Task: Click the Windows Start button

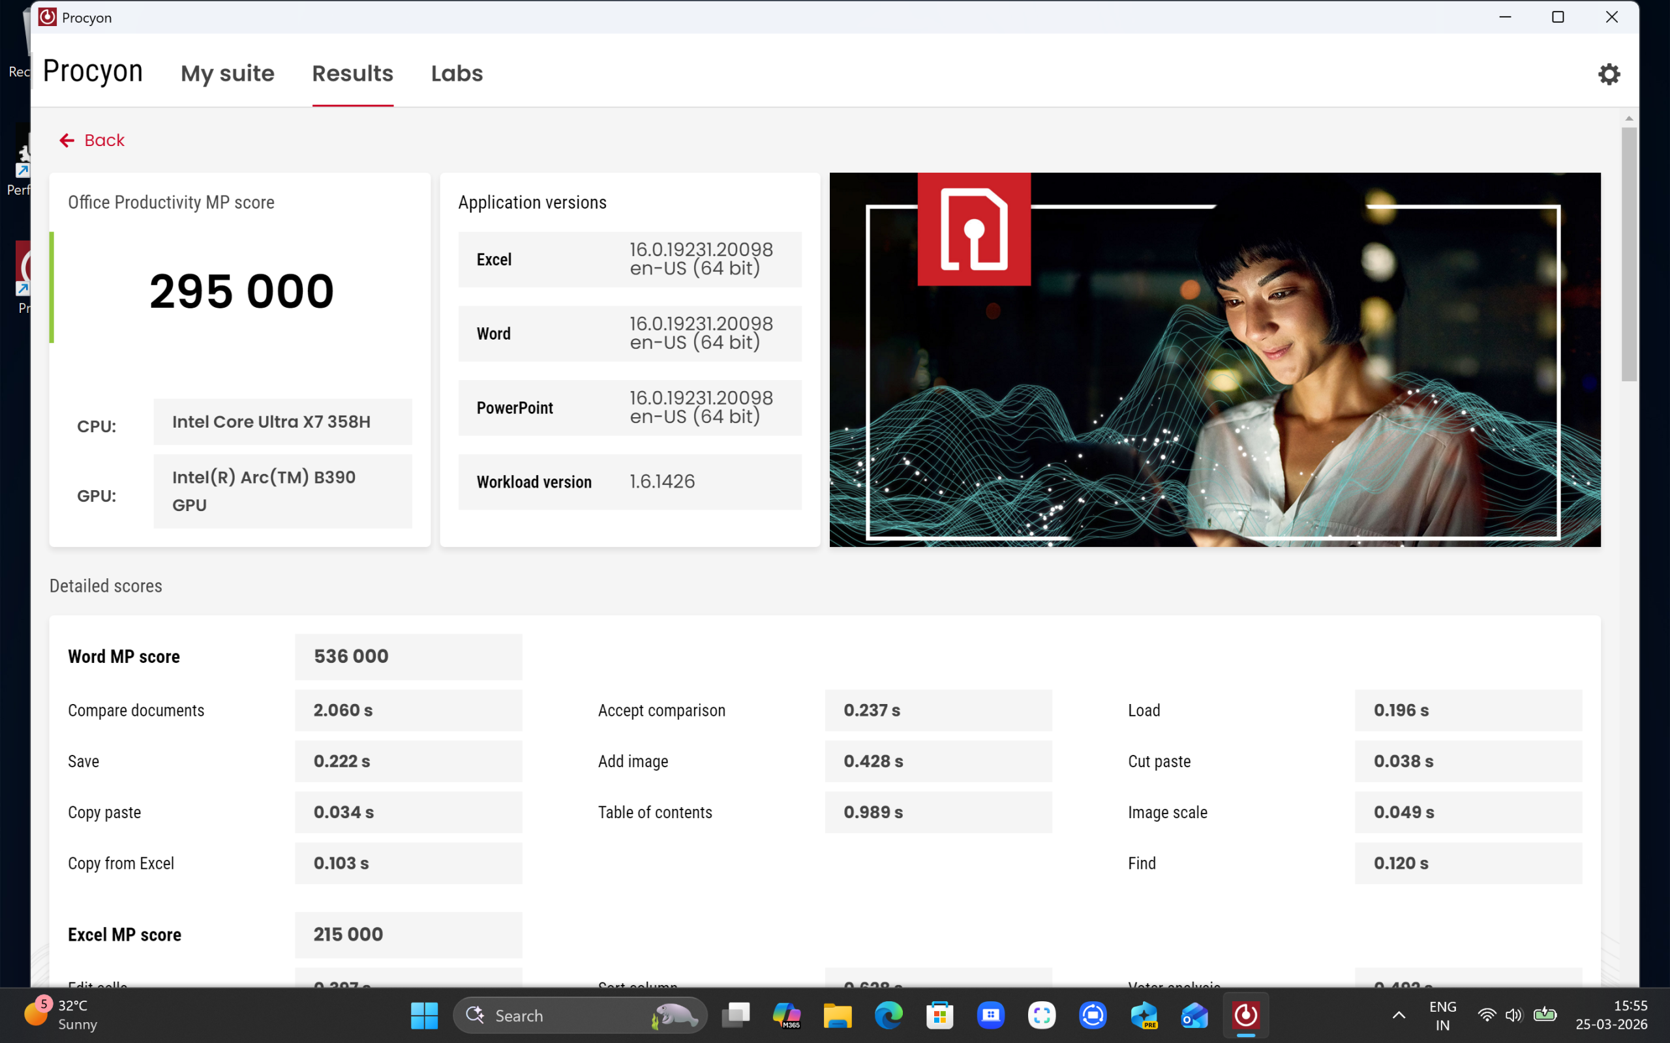Action: (424, 1016)
